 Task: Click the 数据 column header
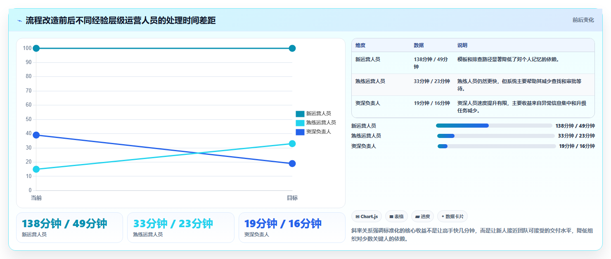(x=419, y=45)
